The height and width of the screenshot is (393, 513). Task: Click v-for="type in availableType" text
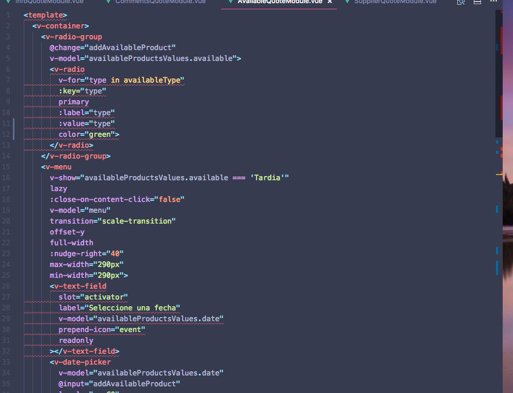point(121,80)
